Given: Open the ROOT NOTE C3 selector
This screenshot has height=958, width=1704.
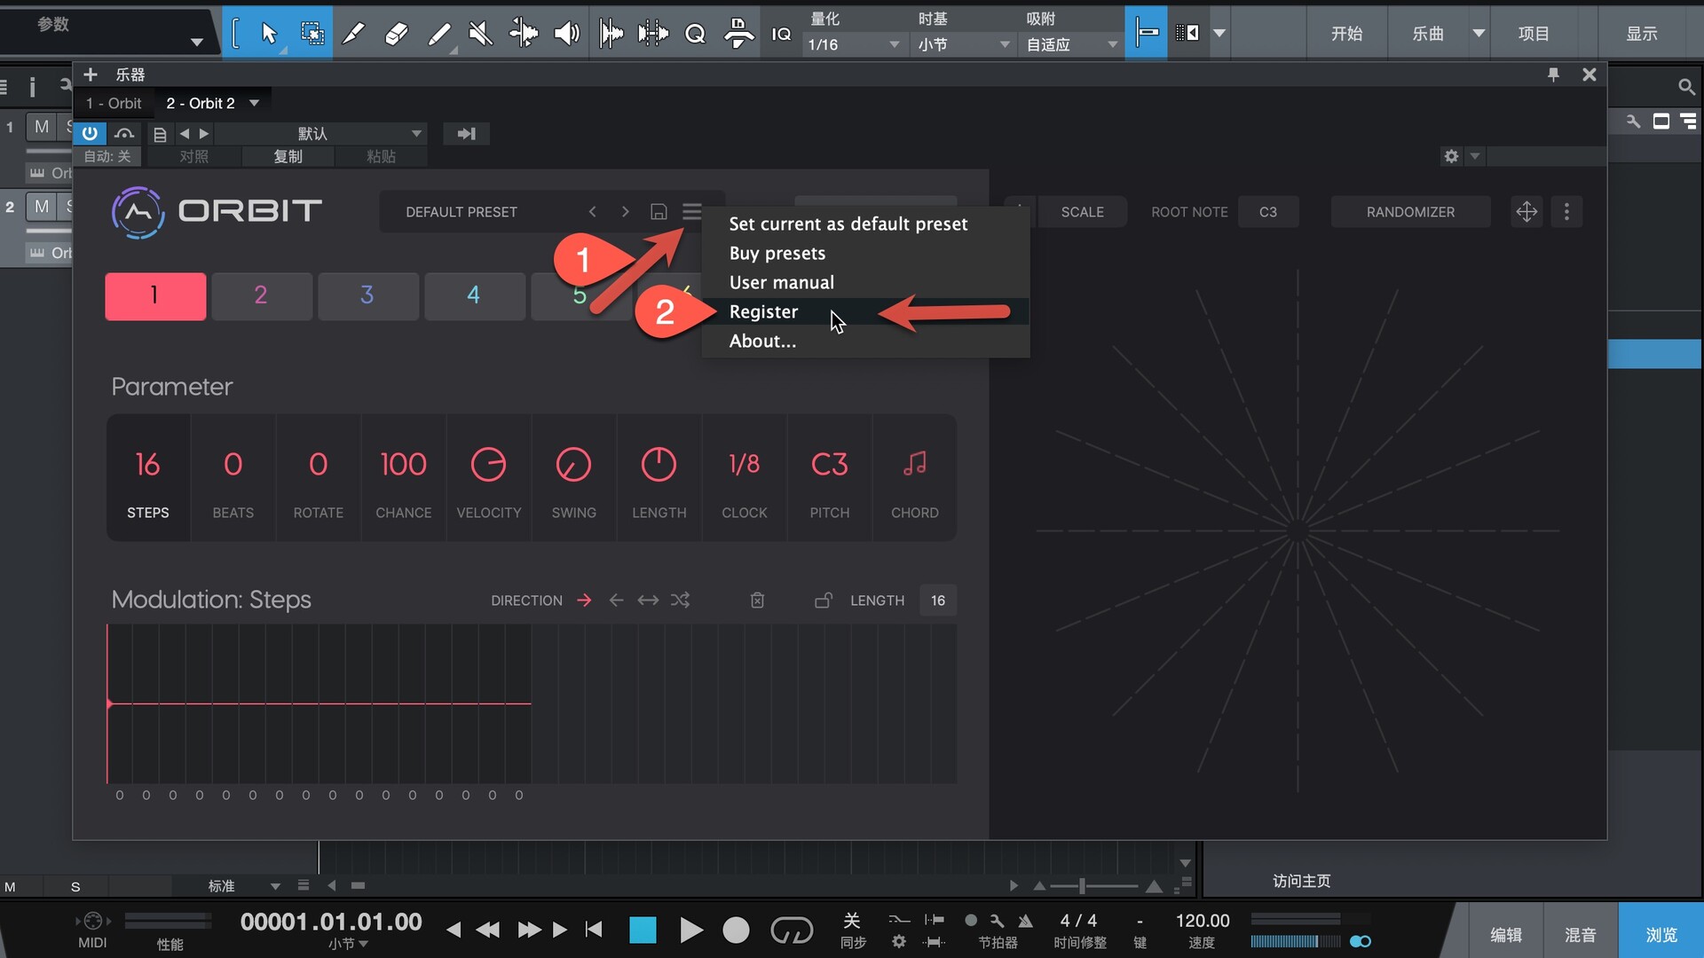Looking at the screenshot, I should click(x=1268, y=212).
